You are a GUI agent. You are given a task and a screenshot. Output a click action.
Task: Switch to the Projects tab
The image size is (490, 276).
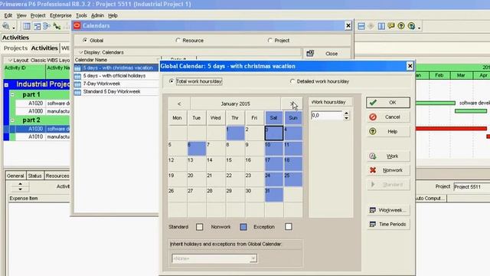15,48
